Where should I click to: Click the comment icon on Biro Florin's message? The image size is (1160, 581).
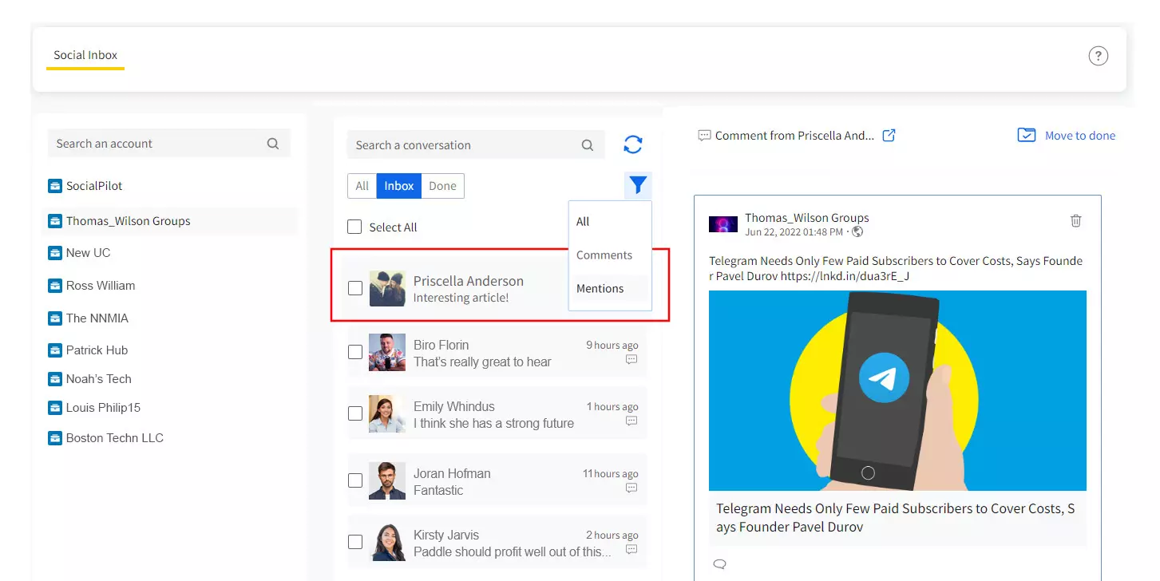[631, 359]
